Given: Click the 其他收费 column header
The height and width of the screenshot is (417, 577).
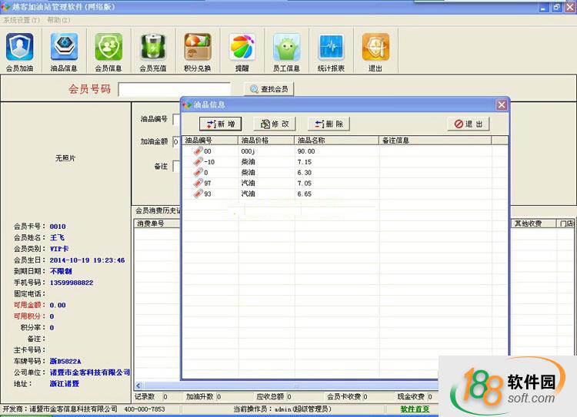Looking at the screenshot, I should [533, 223].
